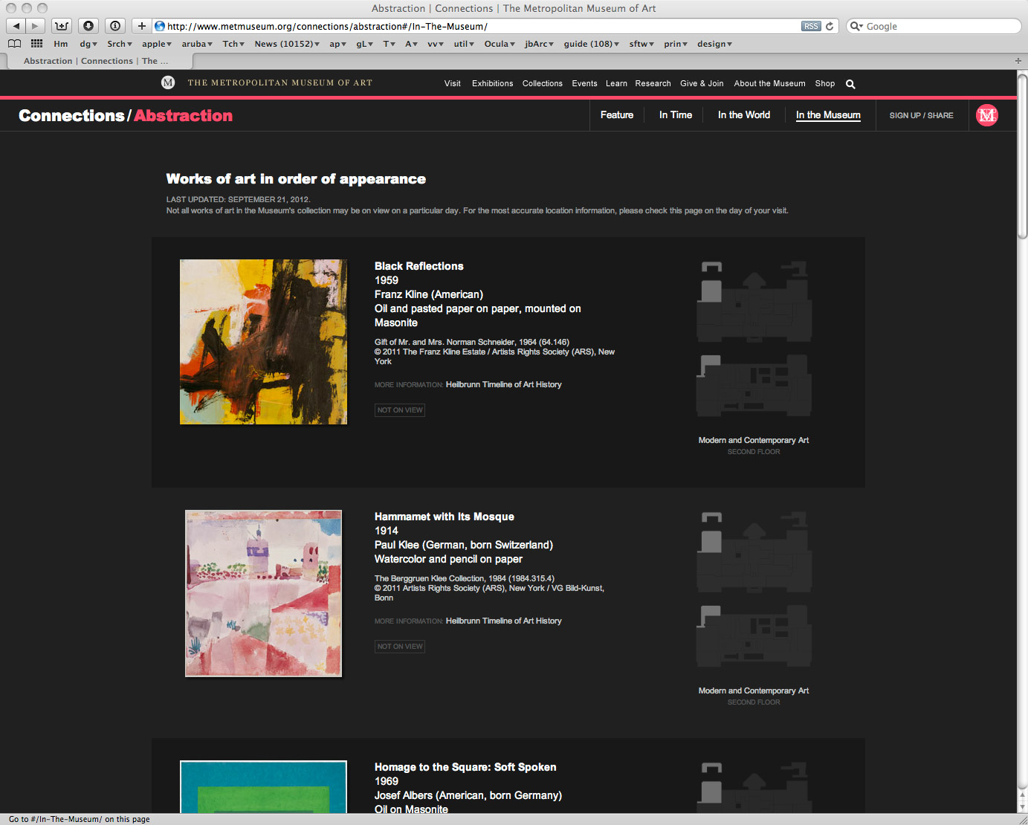This screenshot has width=1028, height=825.
Task: Click the pink M circle icon
Action: click(x=987, y=115)
